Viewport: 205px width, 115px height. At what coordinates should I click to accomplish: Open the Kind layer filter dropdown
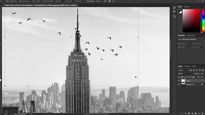coord(183,70)
